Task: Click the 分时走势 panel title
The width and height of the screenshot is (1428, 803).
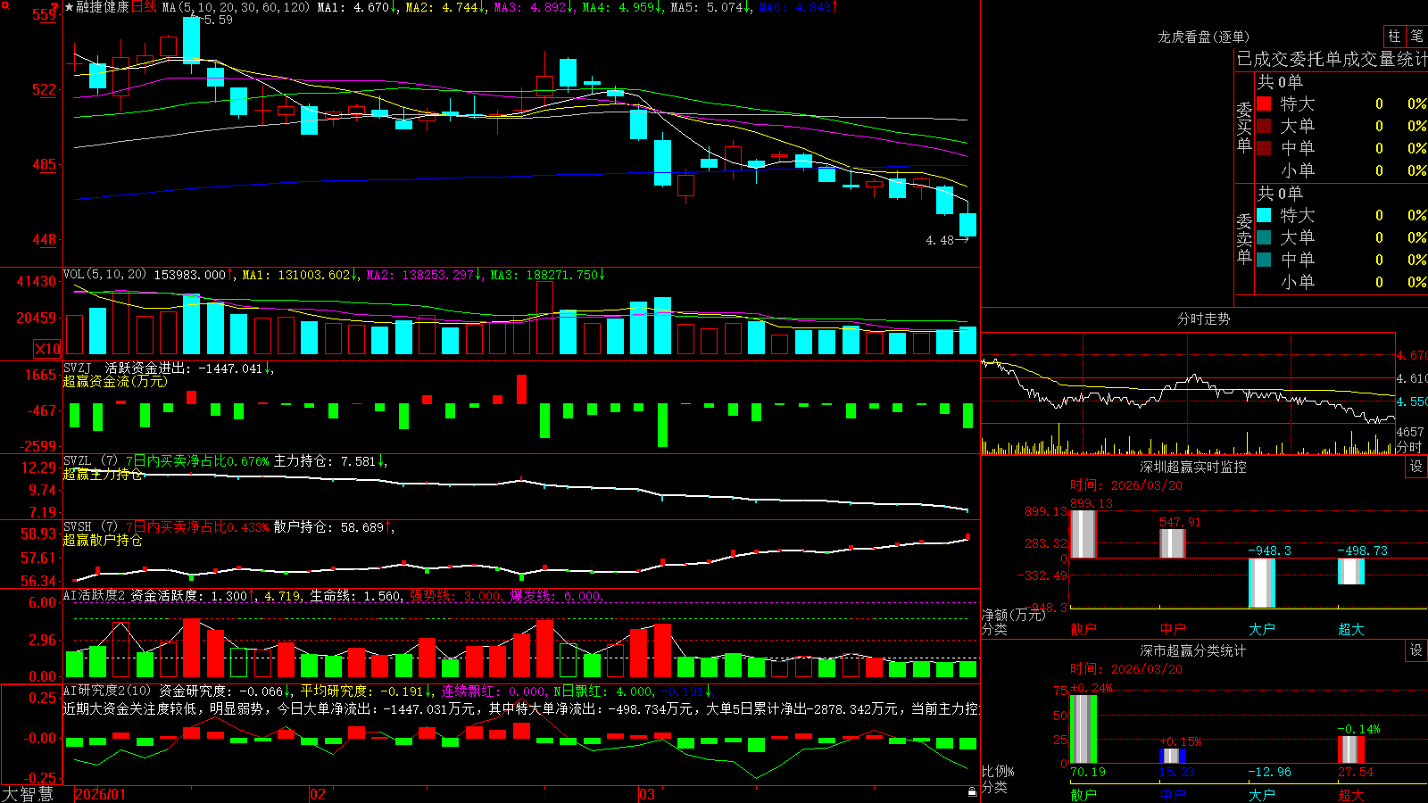Action: pos(1203,319)
